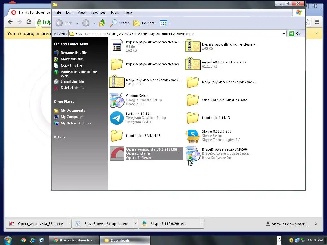Open the File menu
This screenshot has height=245, width=327.
(x=58, y=12)
